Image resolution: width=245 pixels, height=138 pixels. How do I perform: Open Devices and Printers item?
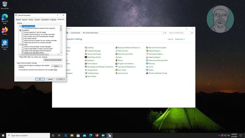point(93,54)
